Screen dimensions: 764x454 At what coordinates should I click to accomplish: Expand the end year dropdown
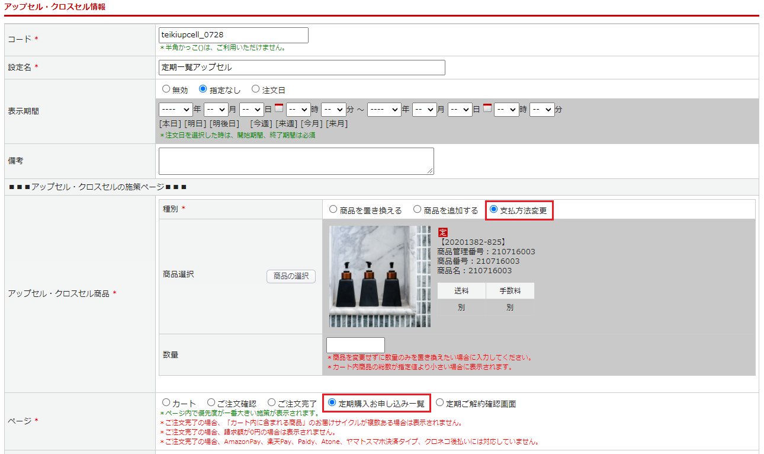point(384,110)
